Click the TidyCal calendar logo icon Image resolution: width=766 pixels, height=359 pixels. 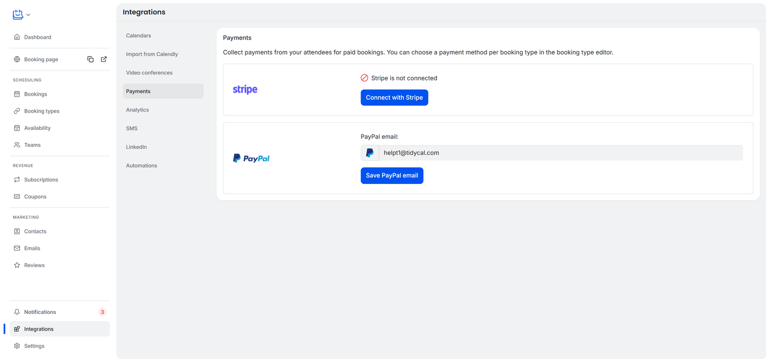point(18,15)
